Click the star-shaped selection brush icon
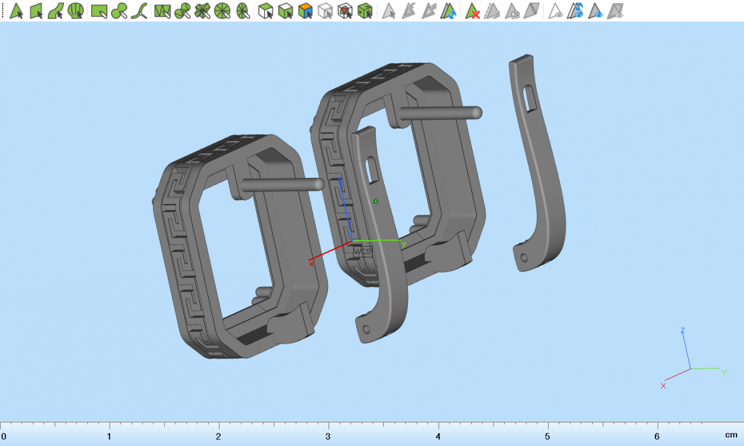Image resolution: width=744 pixels, height=446 pixels. click(x=202, y=11)
